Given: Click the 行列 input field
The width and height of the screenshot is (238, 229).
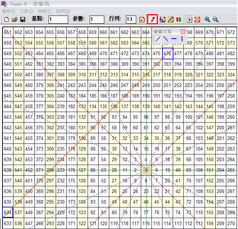Looking at the screenshot, I should tap(131, 19).
